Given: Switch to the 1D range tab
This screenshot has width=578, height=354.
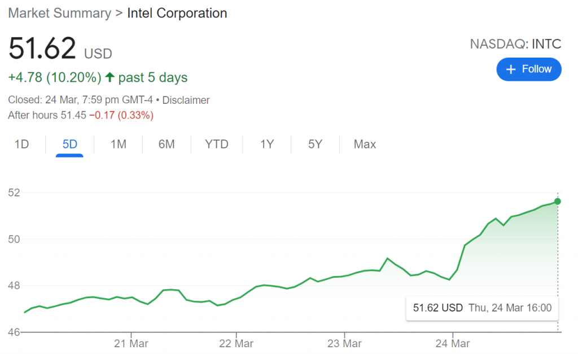Looking at the screenshot, I should (21, 145).
